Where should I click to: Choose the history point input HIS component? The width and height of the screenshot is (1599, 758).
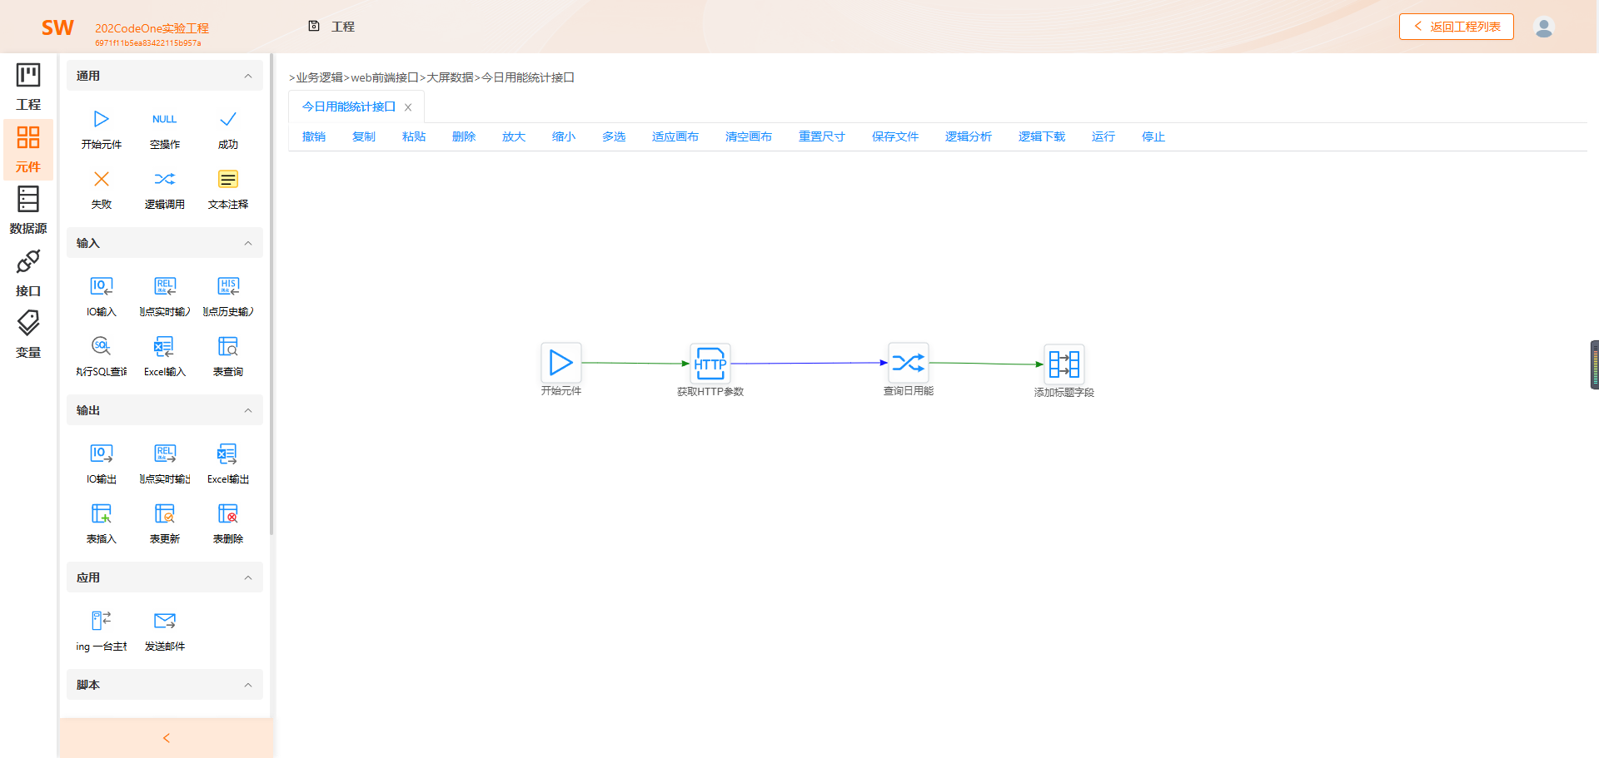pos(228,296)
